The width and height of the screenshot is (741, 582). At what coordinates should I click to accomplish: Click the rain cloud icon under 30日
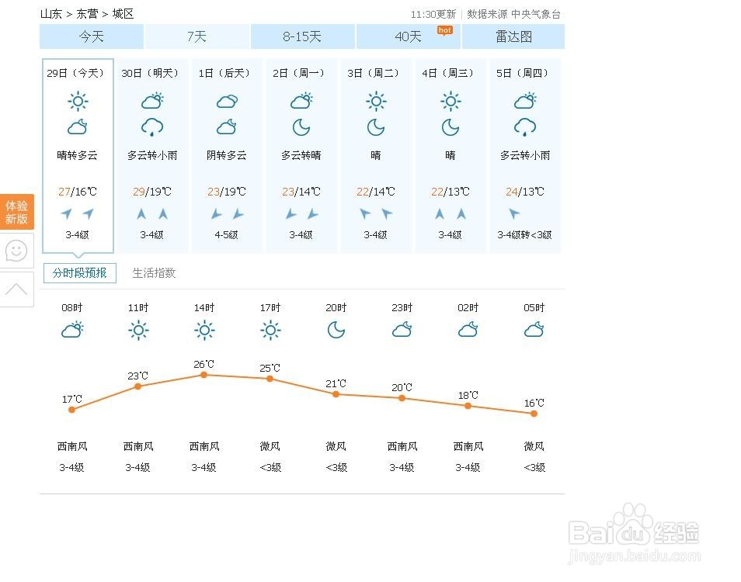(x=152, y=127)
